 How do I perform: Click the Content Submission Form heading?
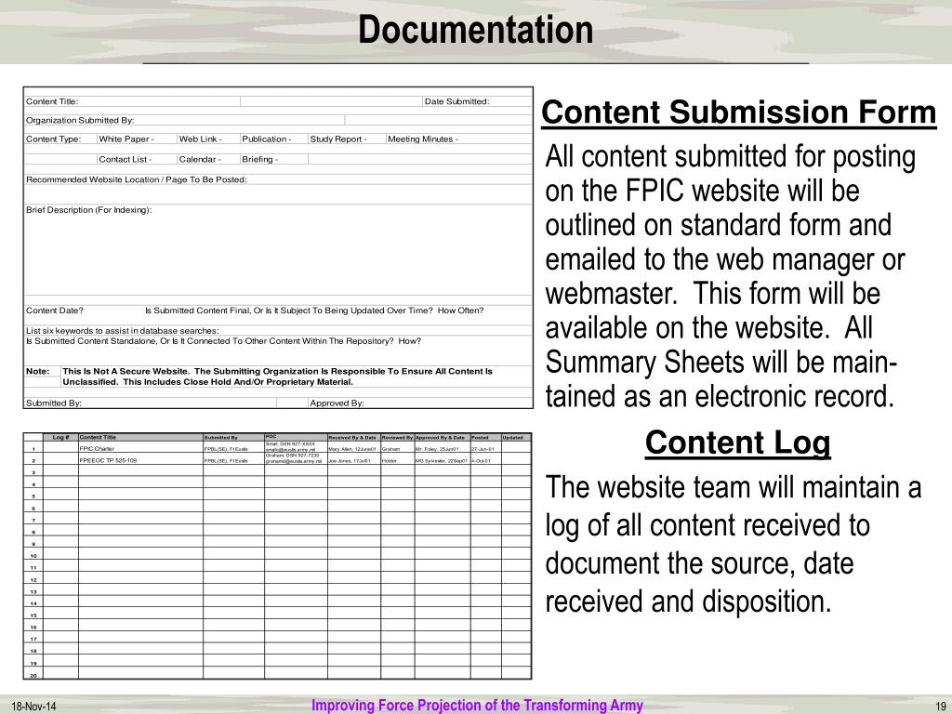(739, 112)
